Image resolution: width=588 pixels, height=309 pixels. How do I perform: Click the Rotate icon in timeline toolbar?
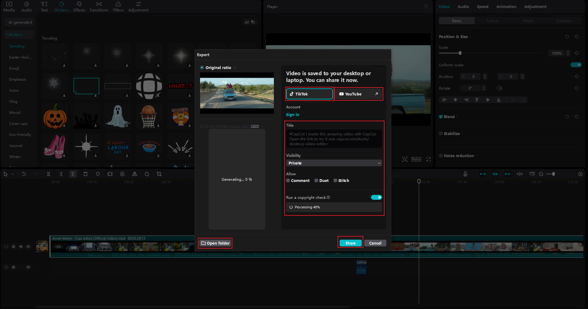coord(147,174)
